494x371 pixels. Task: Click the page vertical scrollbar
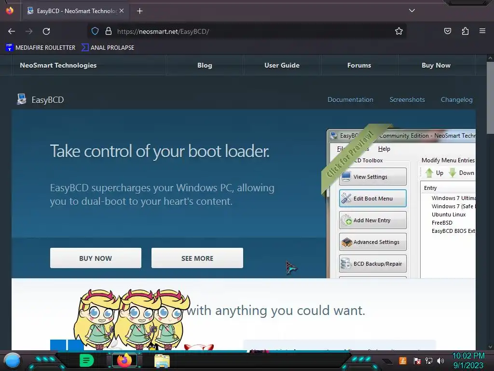(490, 98)
